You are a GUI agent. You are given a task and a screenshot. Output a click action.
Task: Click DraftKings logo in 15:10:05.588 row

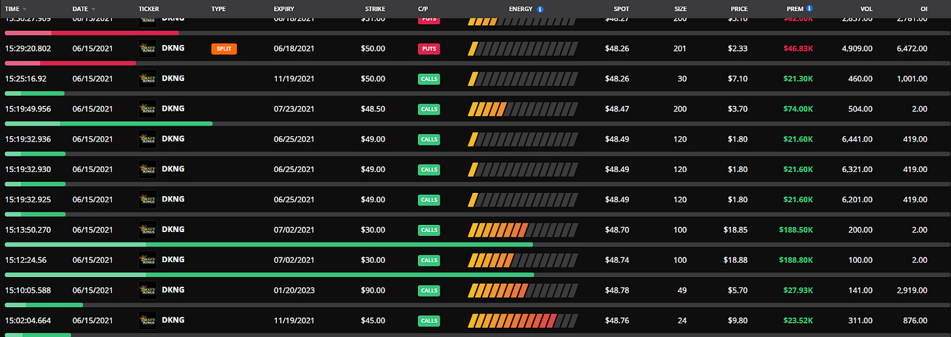[148, 290]
